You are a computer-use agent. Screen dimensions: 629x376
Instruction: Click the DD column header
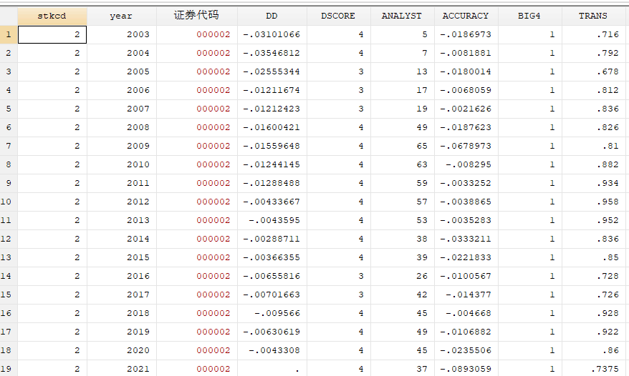(x=272, y=16)
